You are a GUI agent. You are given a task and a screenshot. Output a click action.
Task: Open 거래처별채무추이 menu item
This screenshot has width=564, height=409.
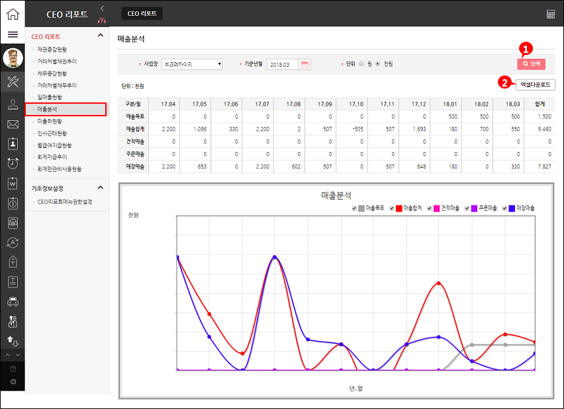tap(57, 85)
